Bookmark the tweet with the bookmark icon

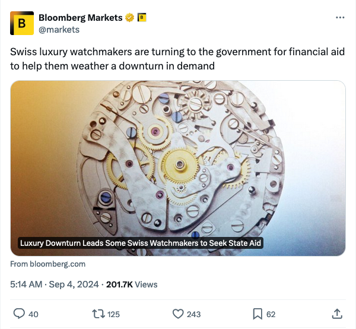click(258, 314)
